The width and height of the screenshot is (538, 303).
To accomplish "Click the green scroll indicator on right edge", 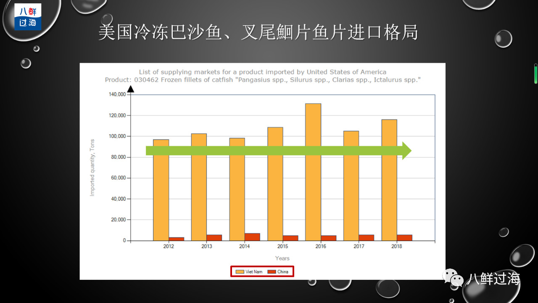I will (536, 74).
